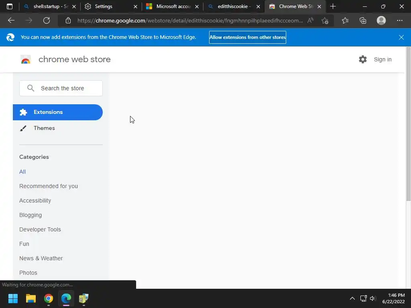Click the search magnifier icon
411x308 pixels.
click(x=31, y=88)
